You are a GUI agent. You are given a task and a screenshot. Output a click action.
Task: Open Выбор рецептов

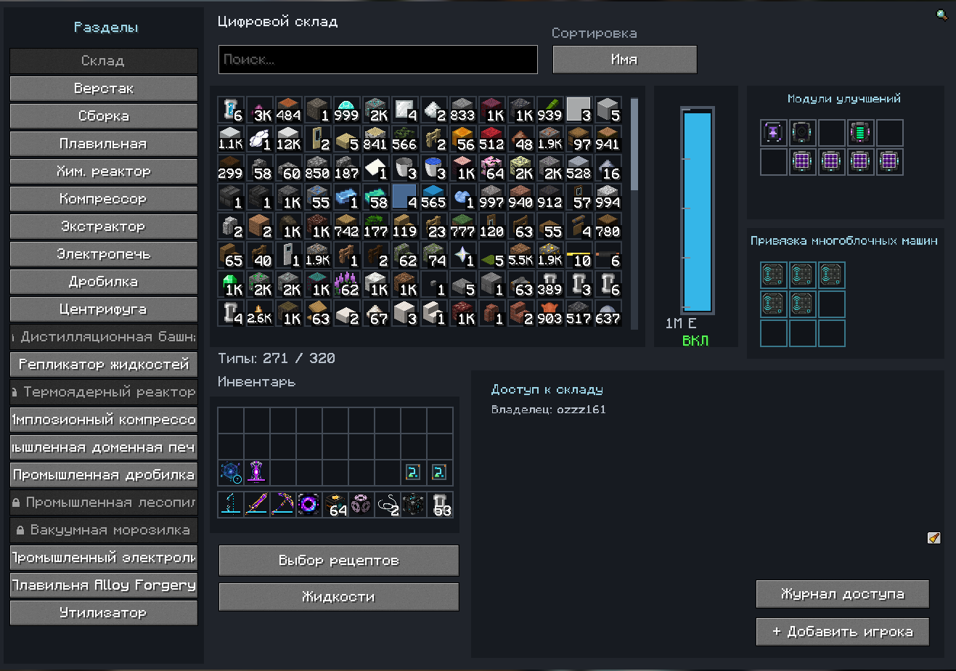tap(338, 561)
